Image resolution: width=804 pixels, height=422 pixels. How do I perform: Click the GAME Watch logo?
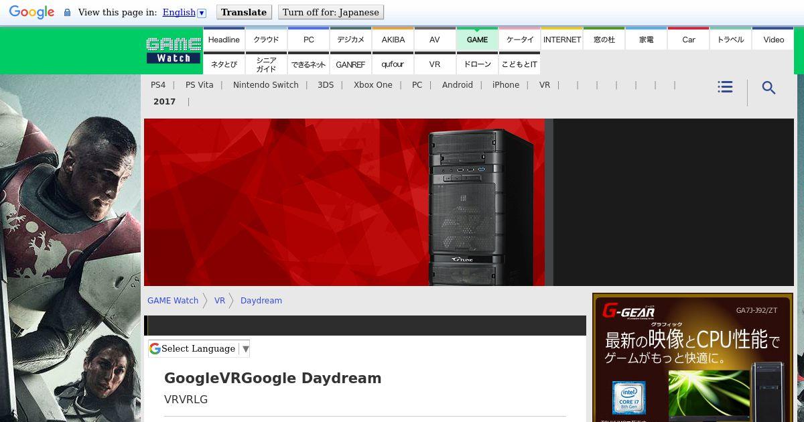(174, 50)
